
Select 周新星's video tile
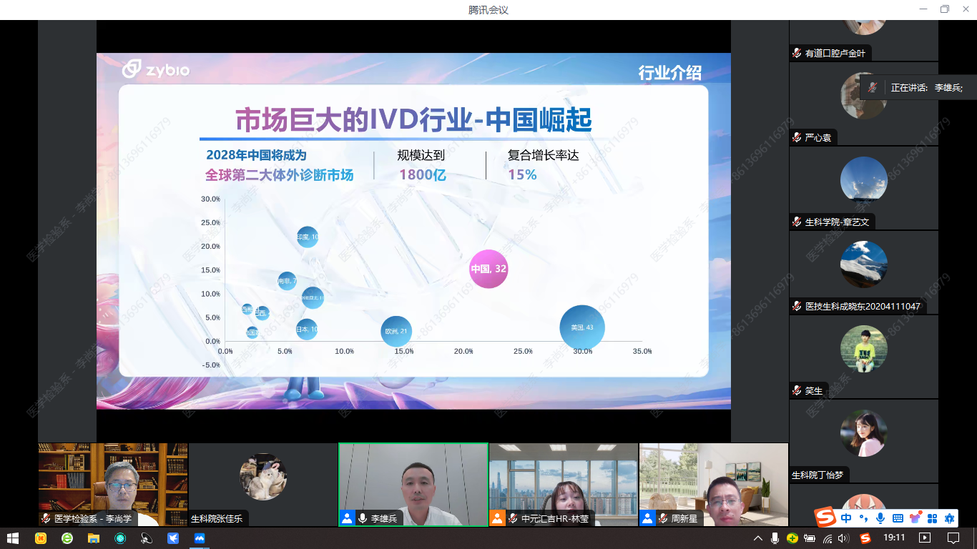(713, 484)
